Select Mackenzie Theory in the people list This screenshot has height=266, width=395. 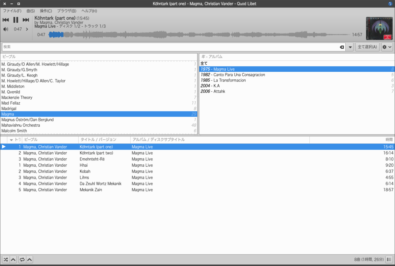[99, 97]
